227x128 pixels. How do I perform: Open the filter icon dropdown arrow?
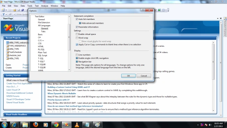(6, 14)
